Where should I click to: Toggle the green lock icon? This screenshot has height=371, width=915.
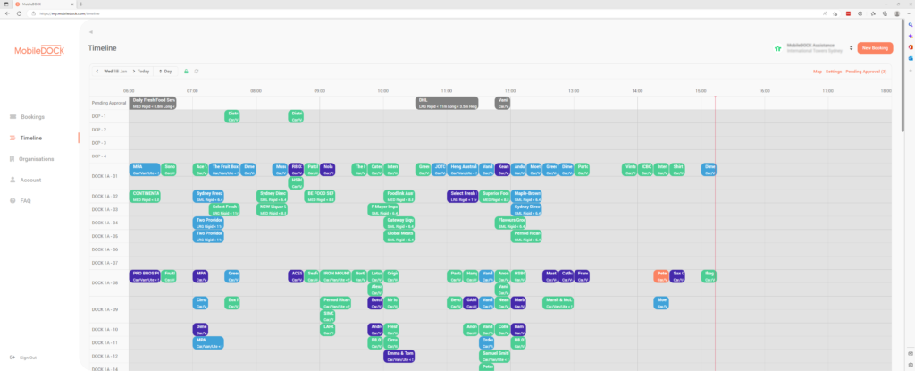coord(186,72)
